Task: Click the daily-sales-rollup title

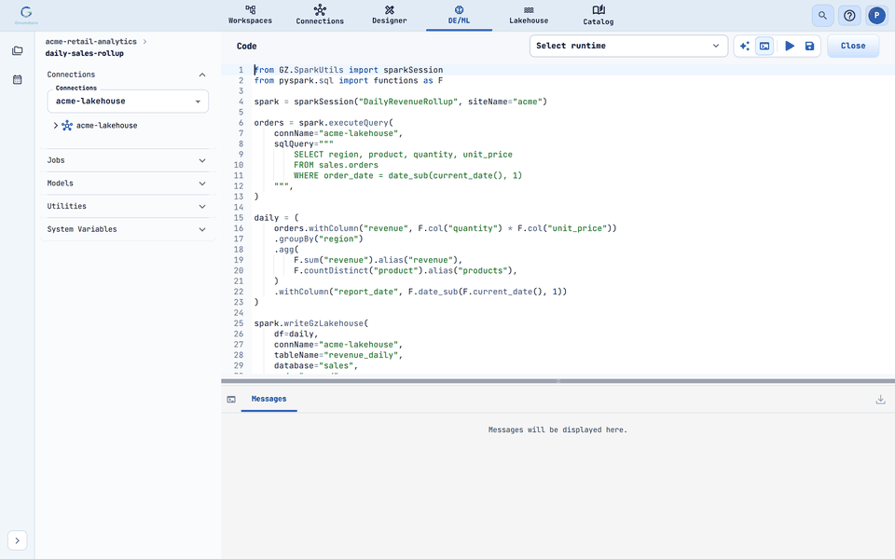Action: point(85,53)
